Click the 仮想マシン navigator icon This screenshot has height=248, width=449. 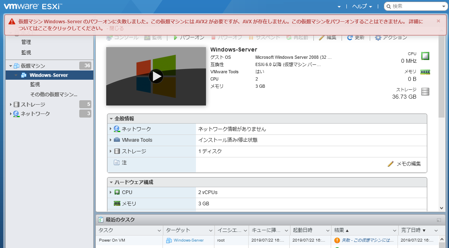16,66
